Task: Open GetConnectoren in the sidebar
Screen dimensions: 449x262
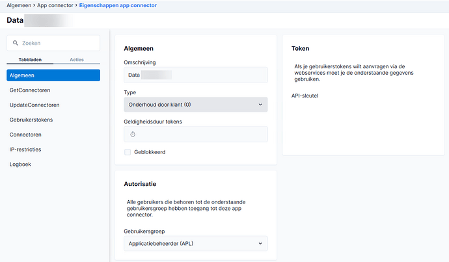Action: pos(30,90)
